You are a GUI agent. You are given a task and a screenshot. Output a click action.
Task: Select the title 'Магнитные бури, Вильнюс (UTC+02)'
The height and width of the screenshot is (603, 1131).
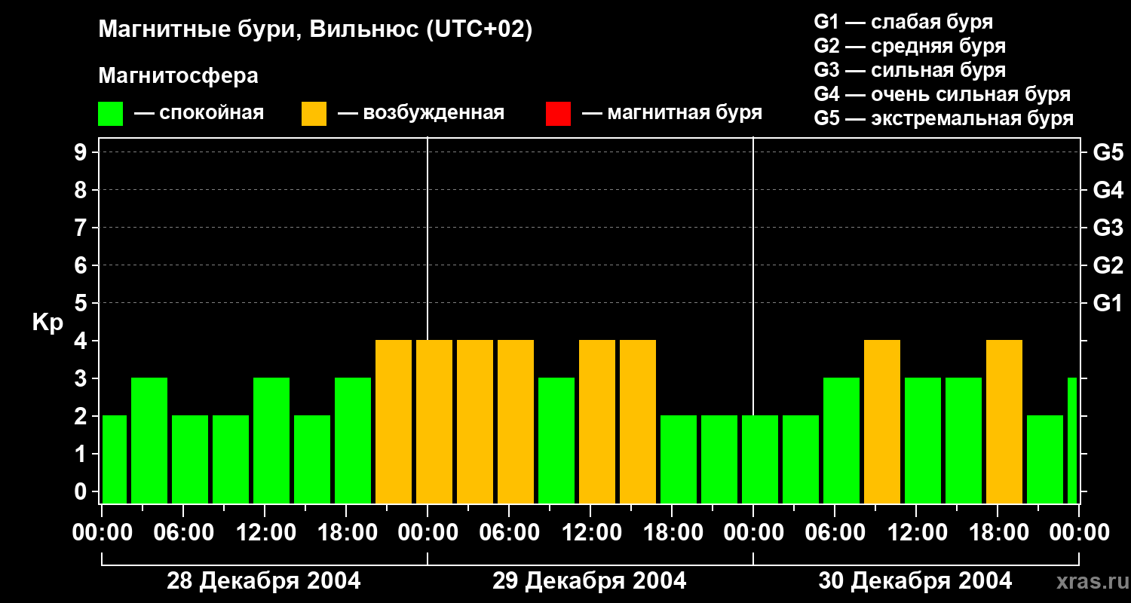[x=315, y=30]
